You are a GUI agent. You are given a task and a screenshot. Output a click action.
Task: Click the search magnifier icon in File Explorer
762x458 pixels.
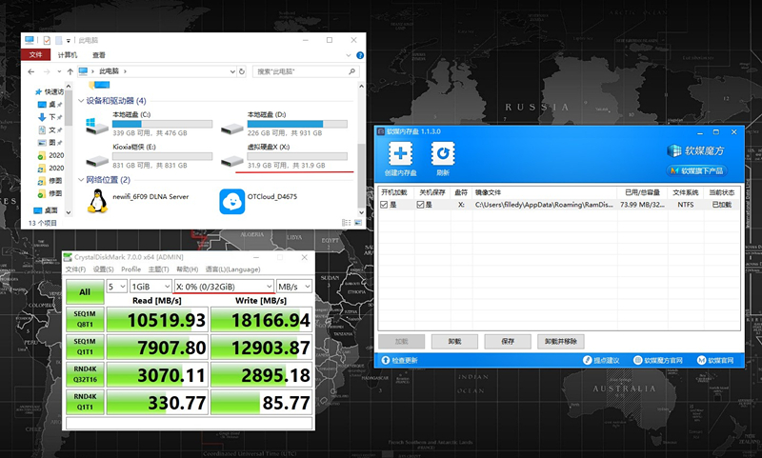click(352, 71)
